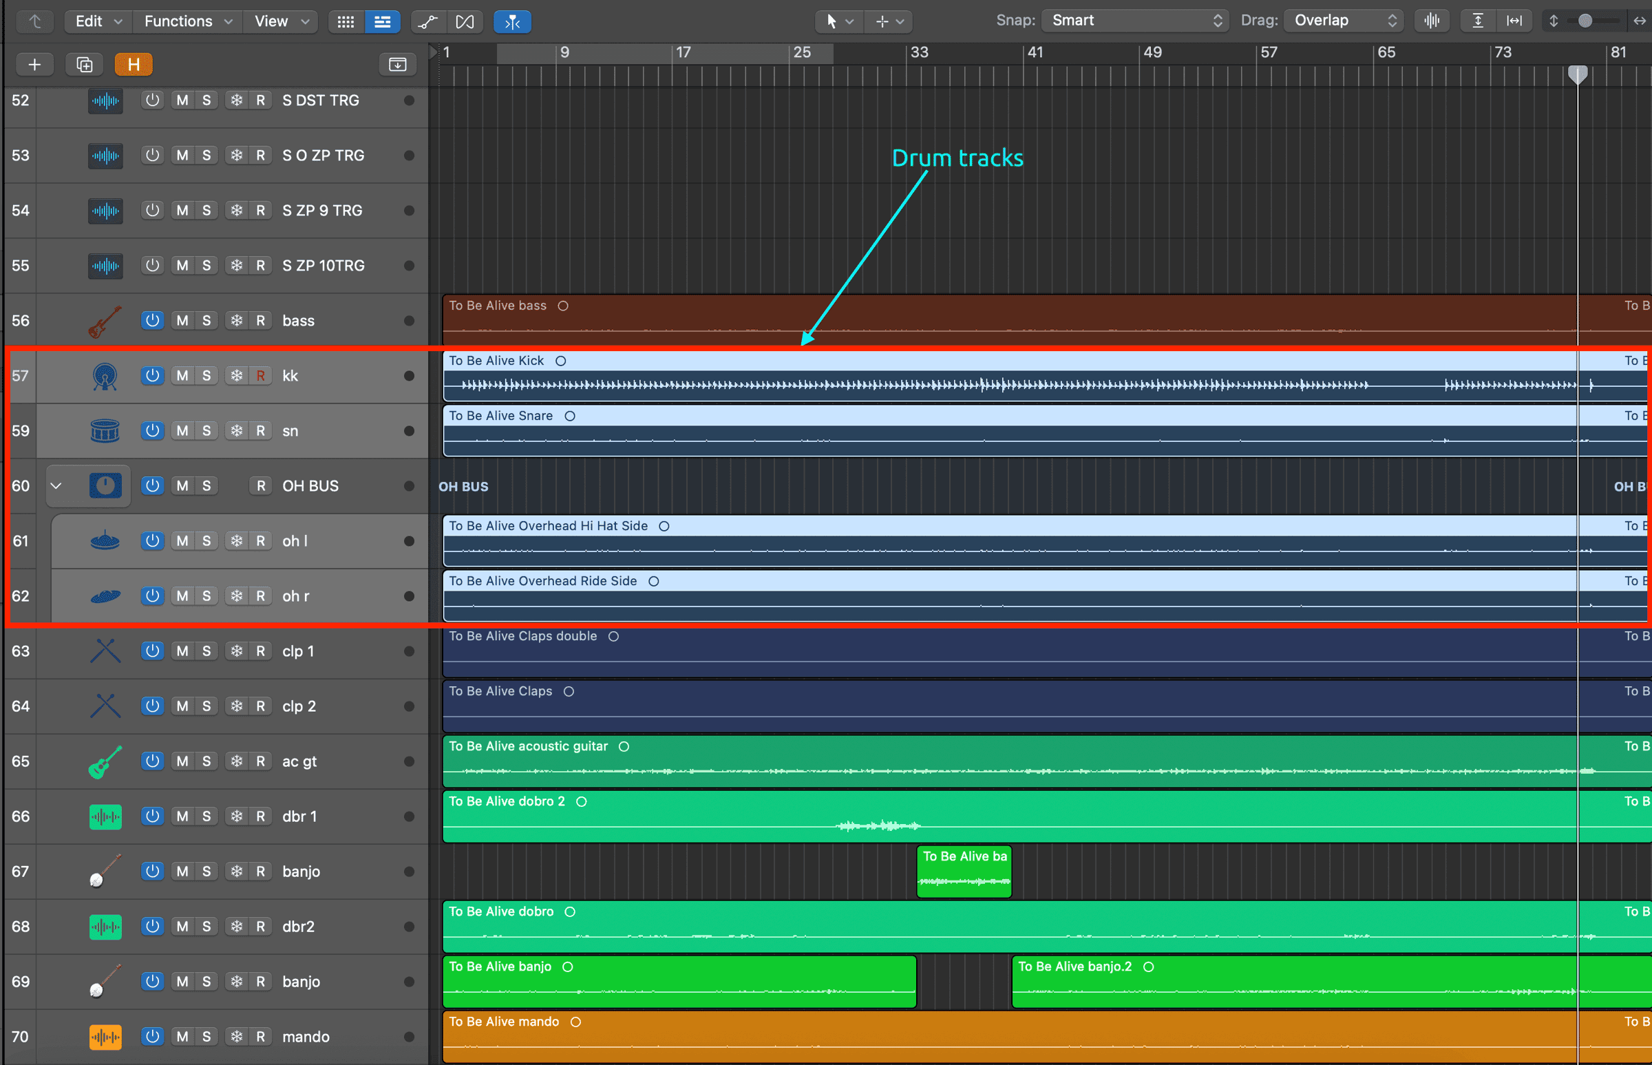
Task: Record-enable the mando track
Action: click(x=260, y=1037)
